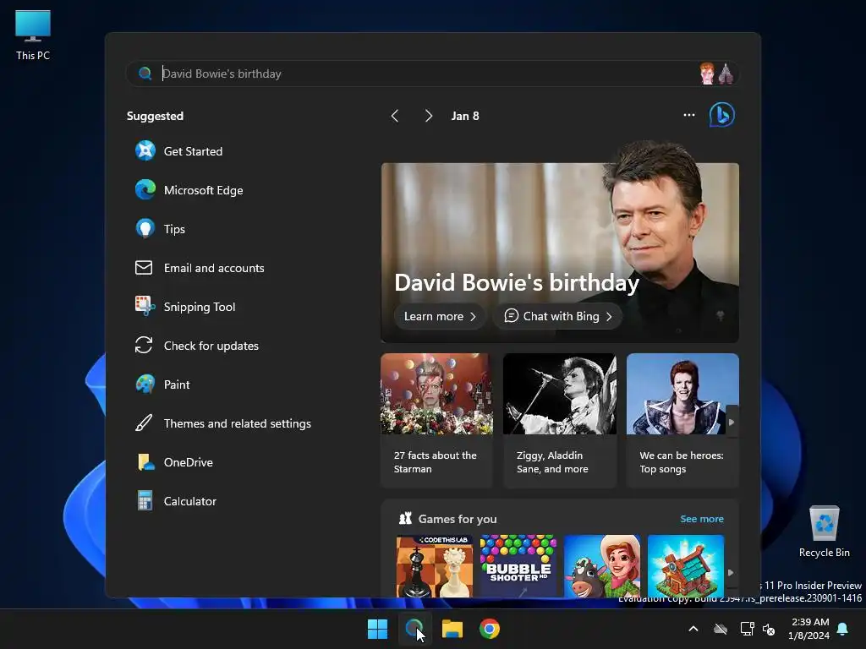Click Learn more about David Bowie's birthday
The width and height of the screenshot is (866, 649).
click(440, 316)
